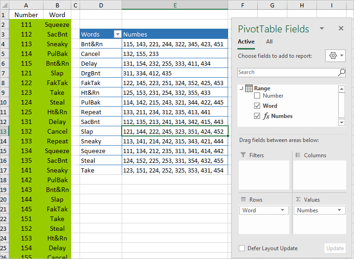Image resolution: width=354 pixels, height=259 pixels.
Task: Click the FakTak pivot row label
Action: coord(101,83)
